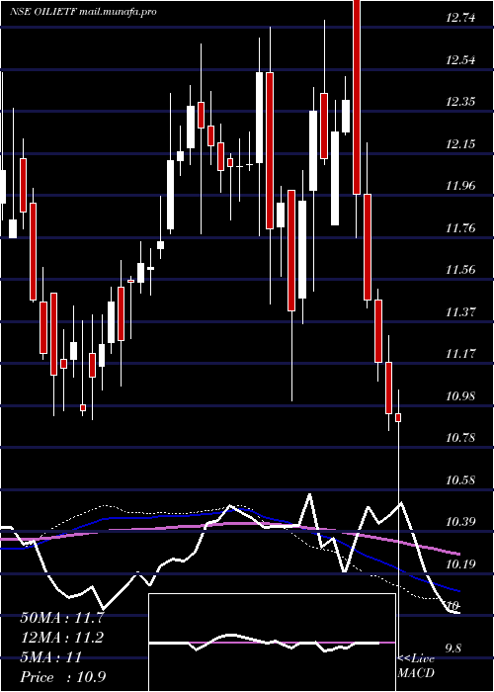Click the '5MA : 11' legend entry

[x=51, y=657]
